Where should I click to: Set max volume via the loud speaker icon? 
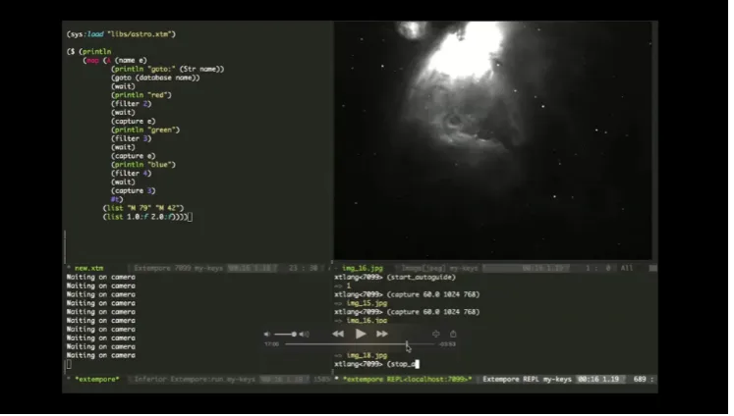click(x=307, y=337)
